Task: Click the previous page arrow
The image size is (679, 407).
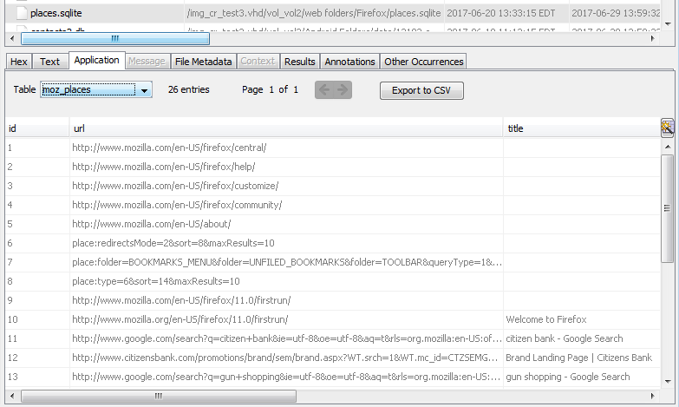Action: [x=324, y=89]
